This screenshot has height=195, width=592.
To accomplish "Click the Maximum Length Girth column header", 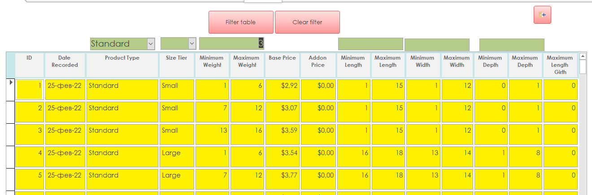I will coord(560,65).
